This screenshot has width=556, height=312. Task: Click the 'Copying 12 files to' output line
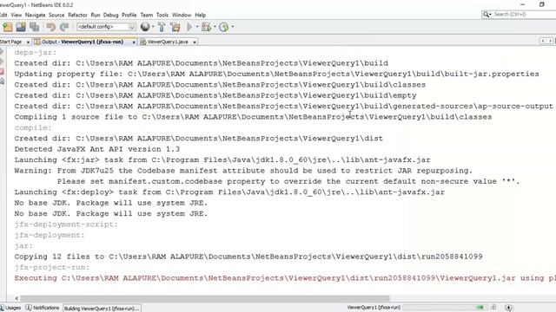[x=248, y=257]
